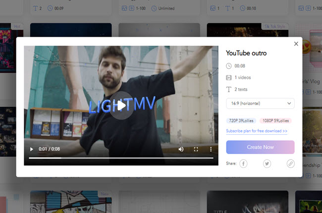The height and width of the screenshot is (213, 322).
Task: Share the template on Twitter
Action: [267, 163]
